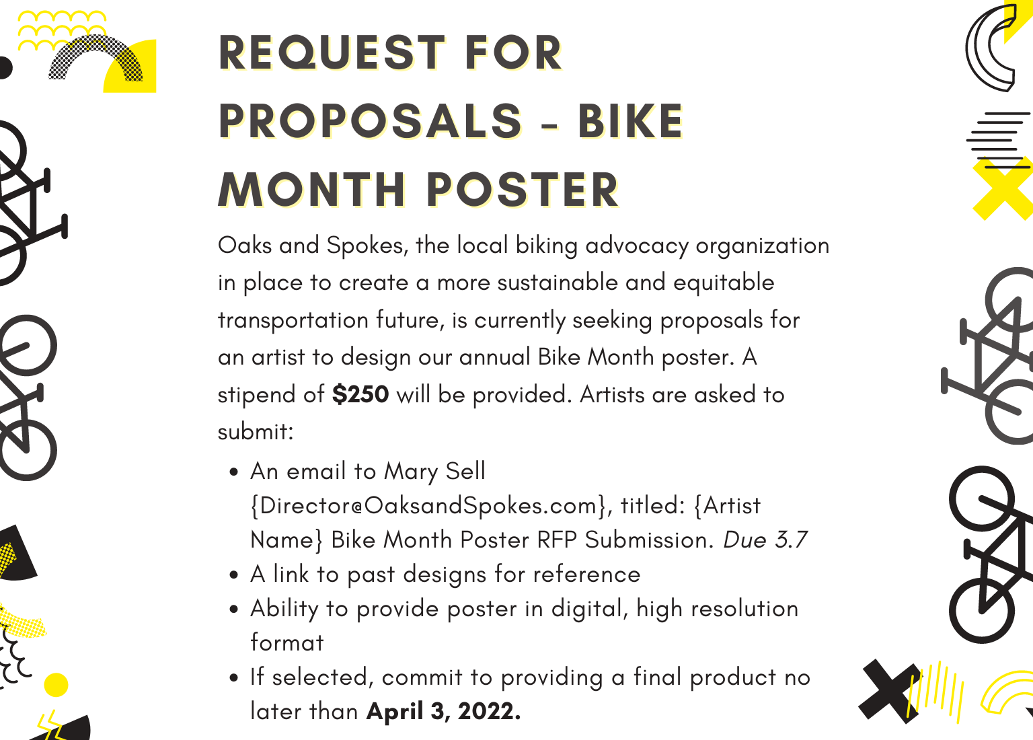Click the bold $250 stipend amount
1033x740 pixels.
click(x=360, y=394)
